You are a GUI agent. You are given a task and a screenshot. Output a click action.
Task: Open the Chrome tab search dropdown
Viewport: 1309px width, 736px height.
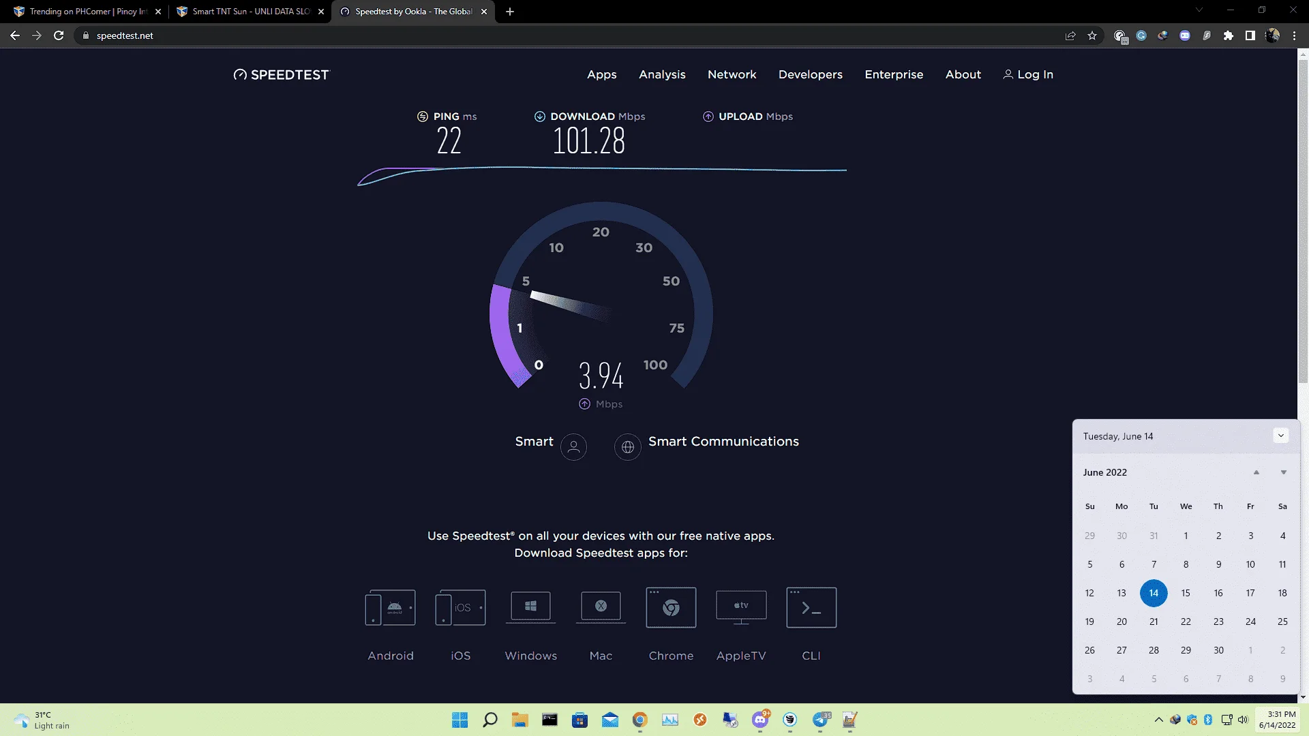pos(1199,10)
